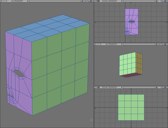Click the pan (move) icon of the large perspective viewport
This screenshot has height=128, width=168.
[82, 1]
